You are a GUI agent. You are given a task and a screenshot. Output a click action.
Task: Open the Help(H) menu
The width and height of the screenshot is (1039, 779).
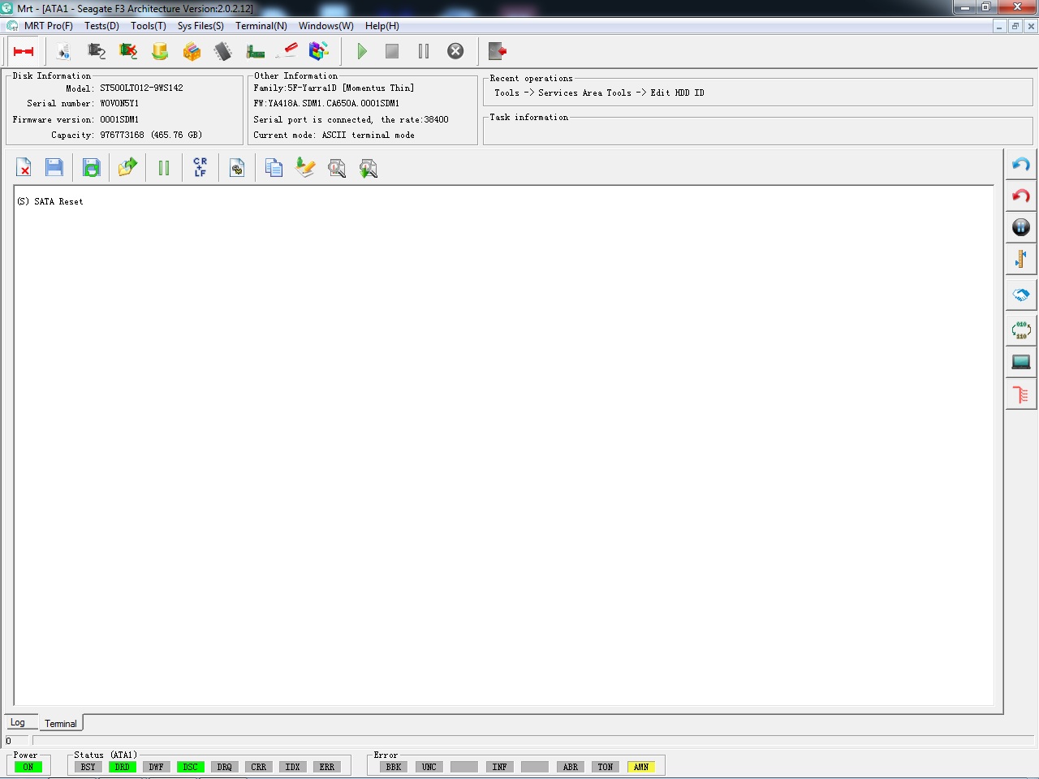tap(382, 26)
